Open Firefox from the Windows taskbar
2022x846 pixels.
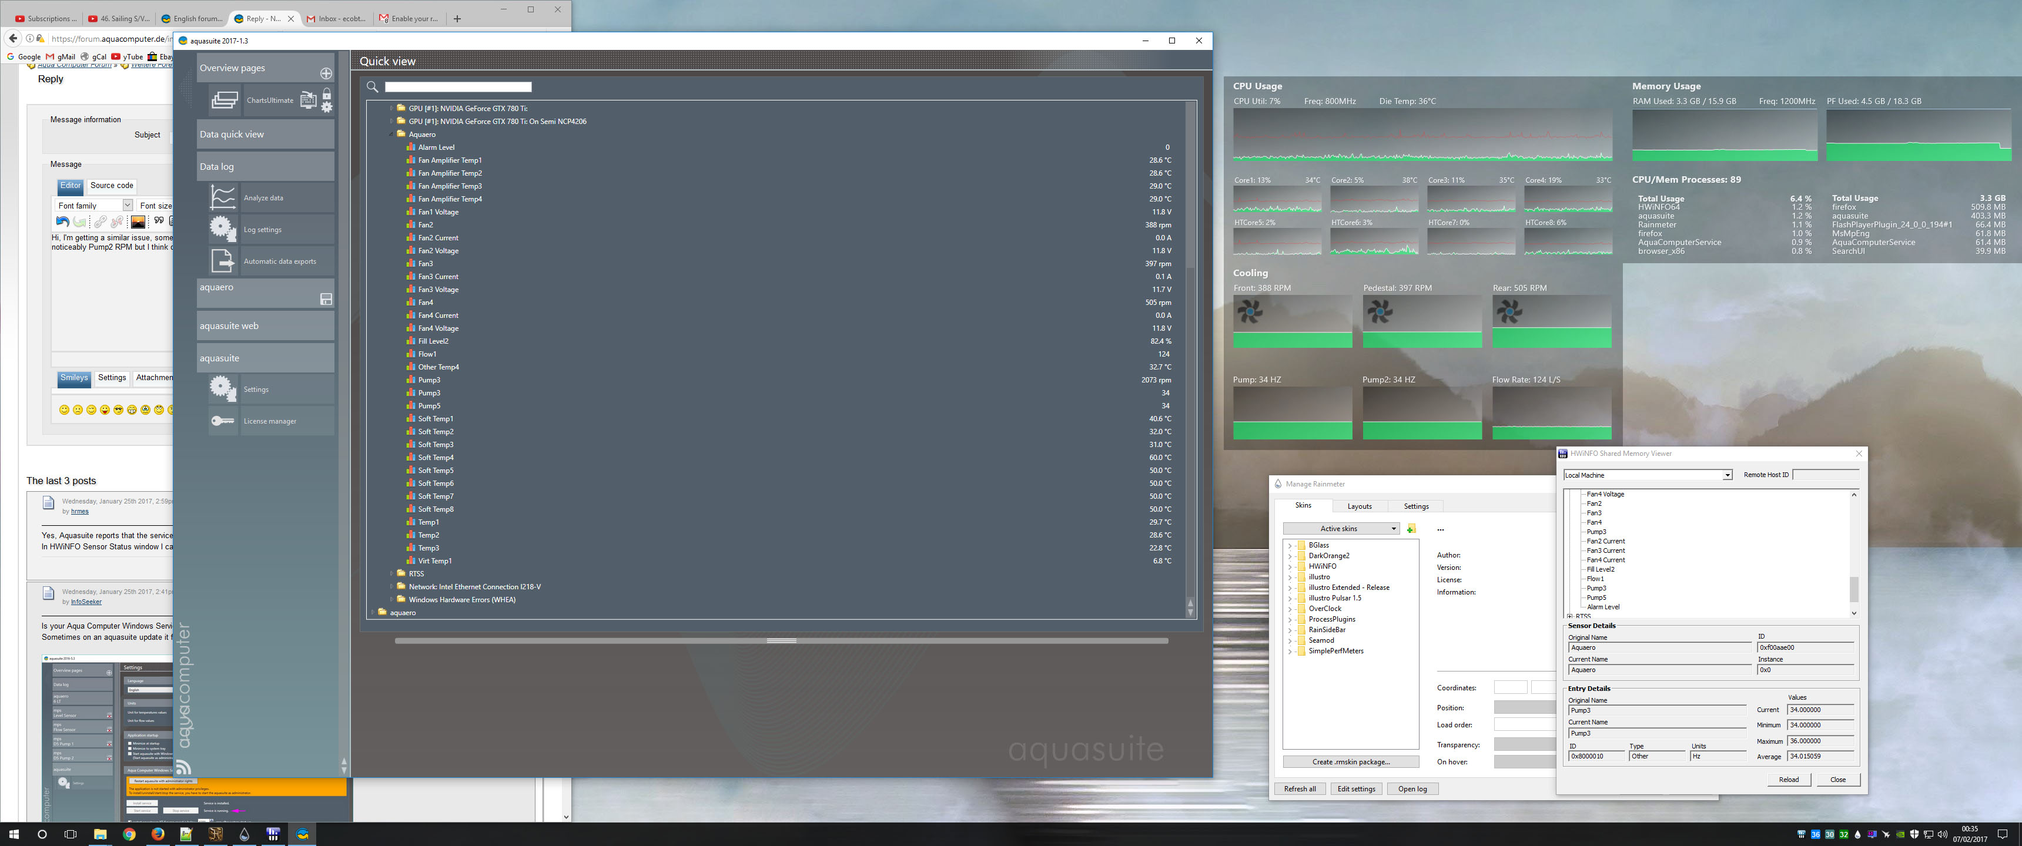(158, 834)
